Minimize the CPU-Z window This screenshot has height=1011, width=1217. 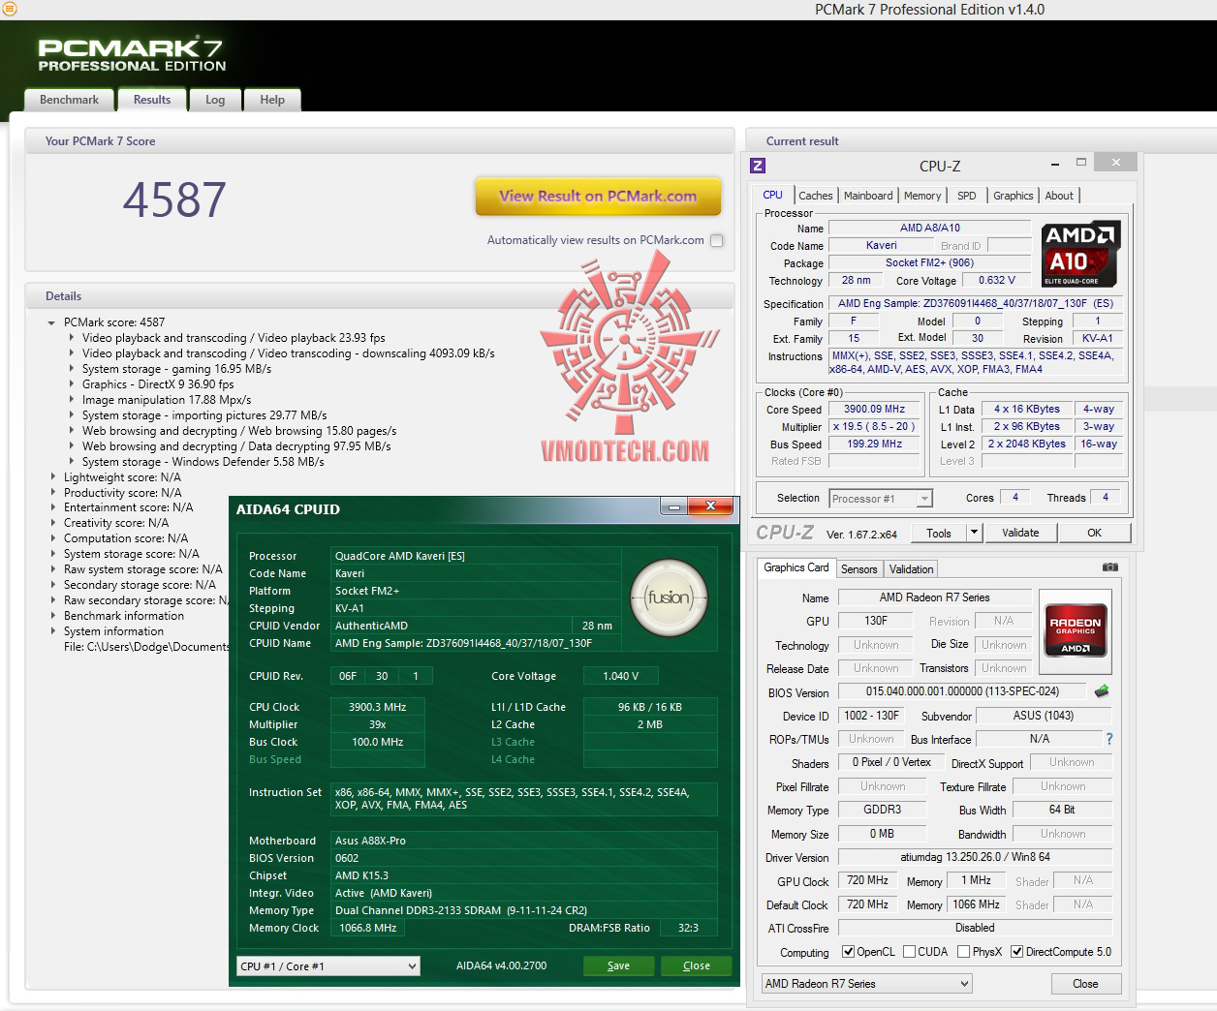(x=1054, y=164)
